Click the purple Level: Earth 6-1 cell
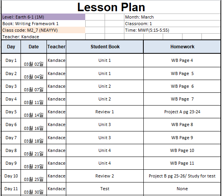222x196 pixels. click(x=43, y=17)
